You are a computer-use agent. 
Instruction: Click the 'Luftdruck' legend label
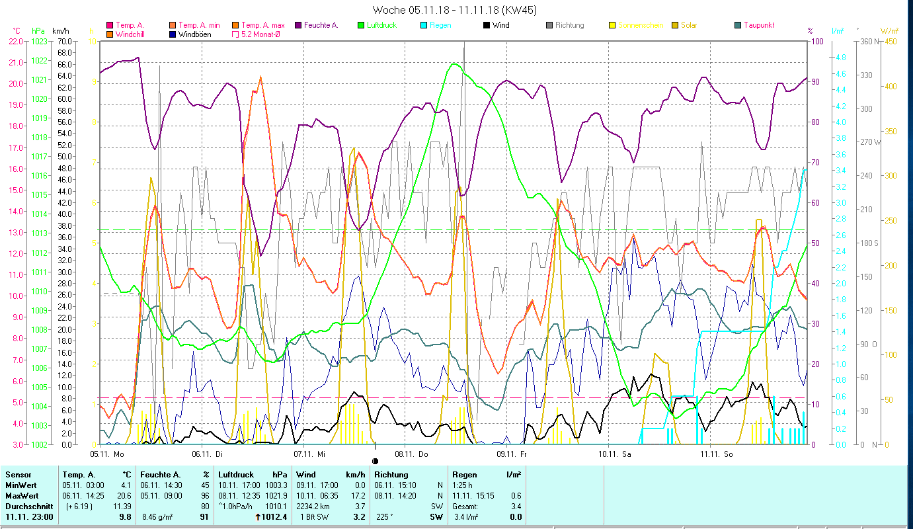(382, 25)
